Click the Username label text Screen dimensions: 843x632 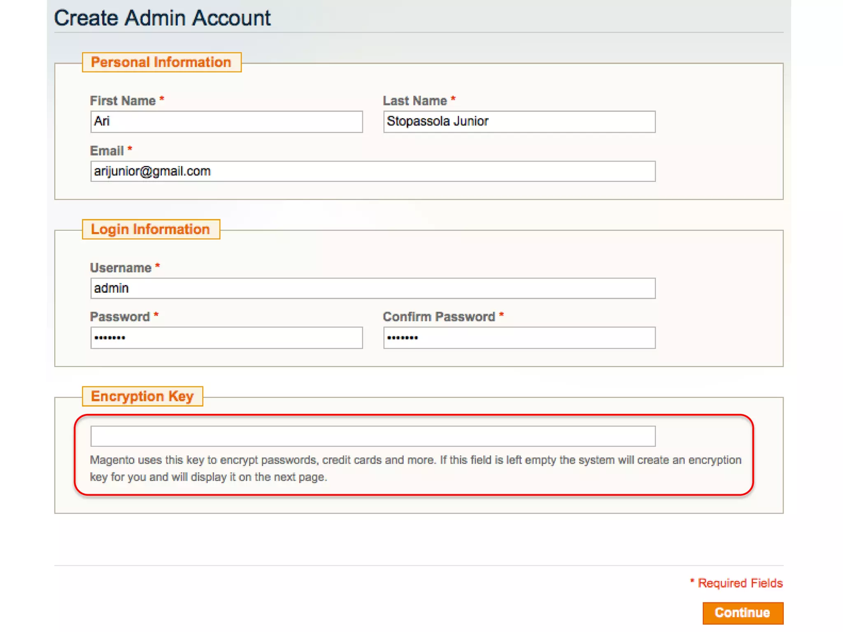pos(121,268)
